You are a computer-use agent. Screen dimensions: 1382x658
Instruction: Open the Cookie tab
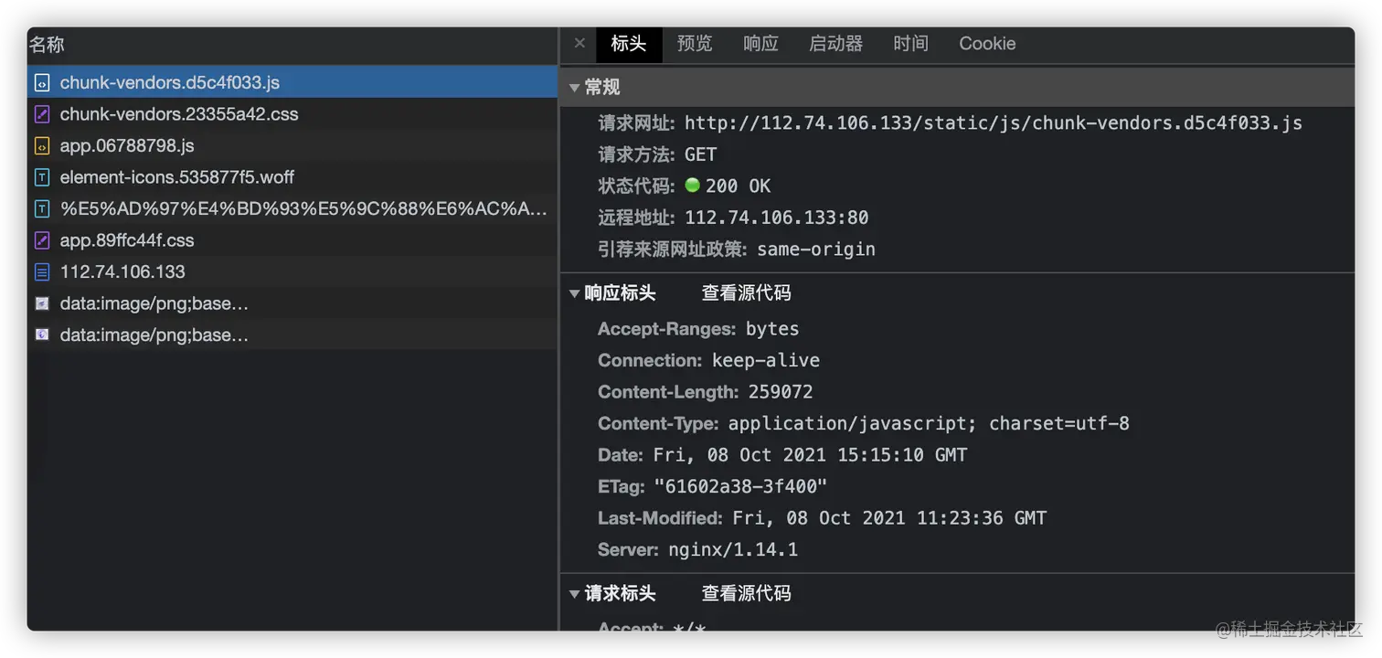(x=987, y=44)
